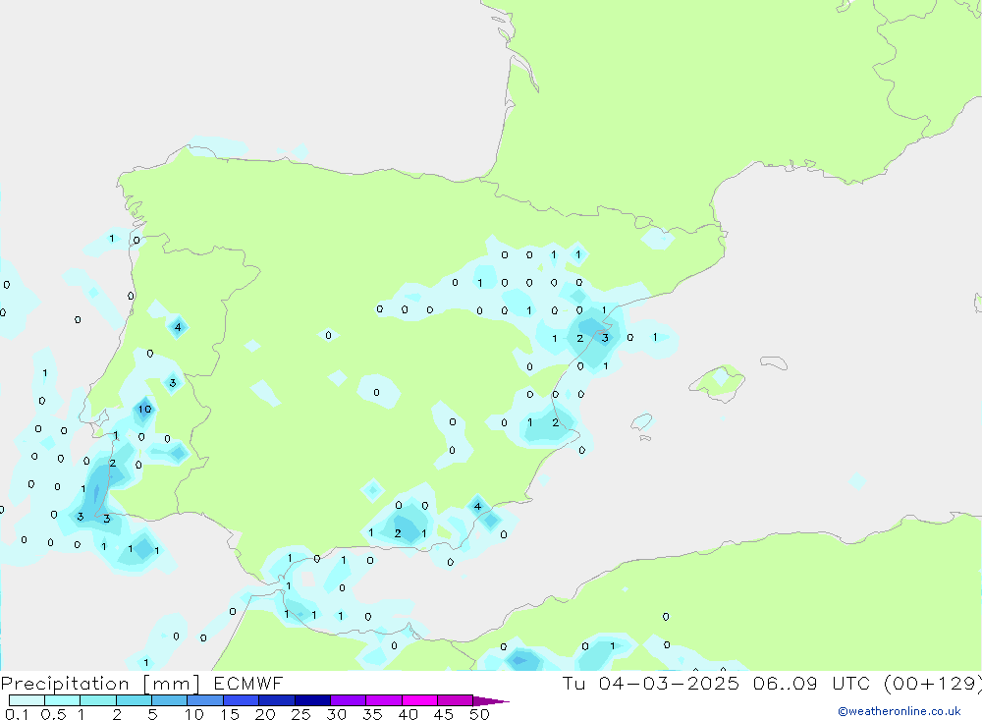This screenshot has width=982, height=720.
Task: Pick the 35–40 mm violet legend swatch
Action: [384, 700]
